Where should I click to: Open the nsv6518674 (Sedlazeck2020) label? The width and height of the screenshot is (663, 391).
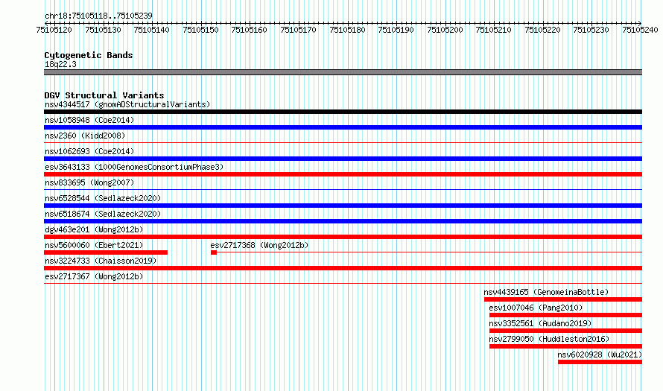pos(103,214)
